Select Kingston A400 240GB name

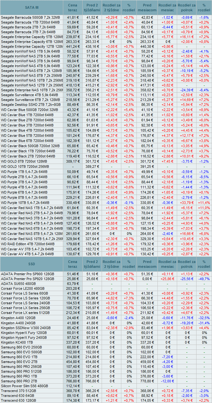coord(18,323)
